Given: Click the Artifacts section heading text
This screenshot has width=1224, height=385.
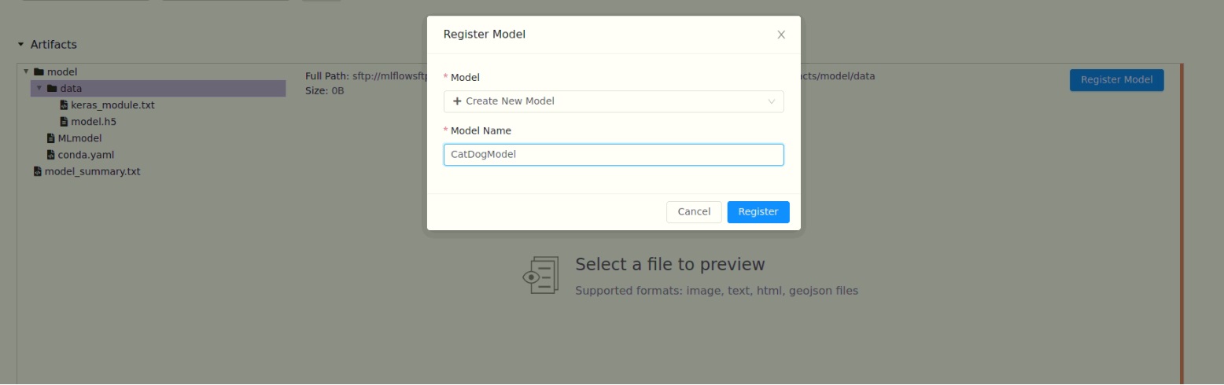Looking at the screenshot, I should coord(53,45).
